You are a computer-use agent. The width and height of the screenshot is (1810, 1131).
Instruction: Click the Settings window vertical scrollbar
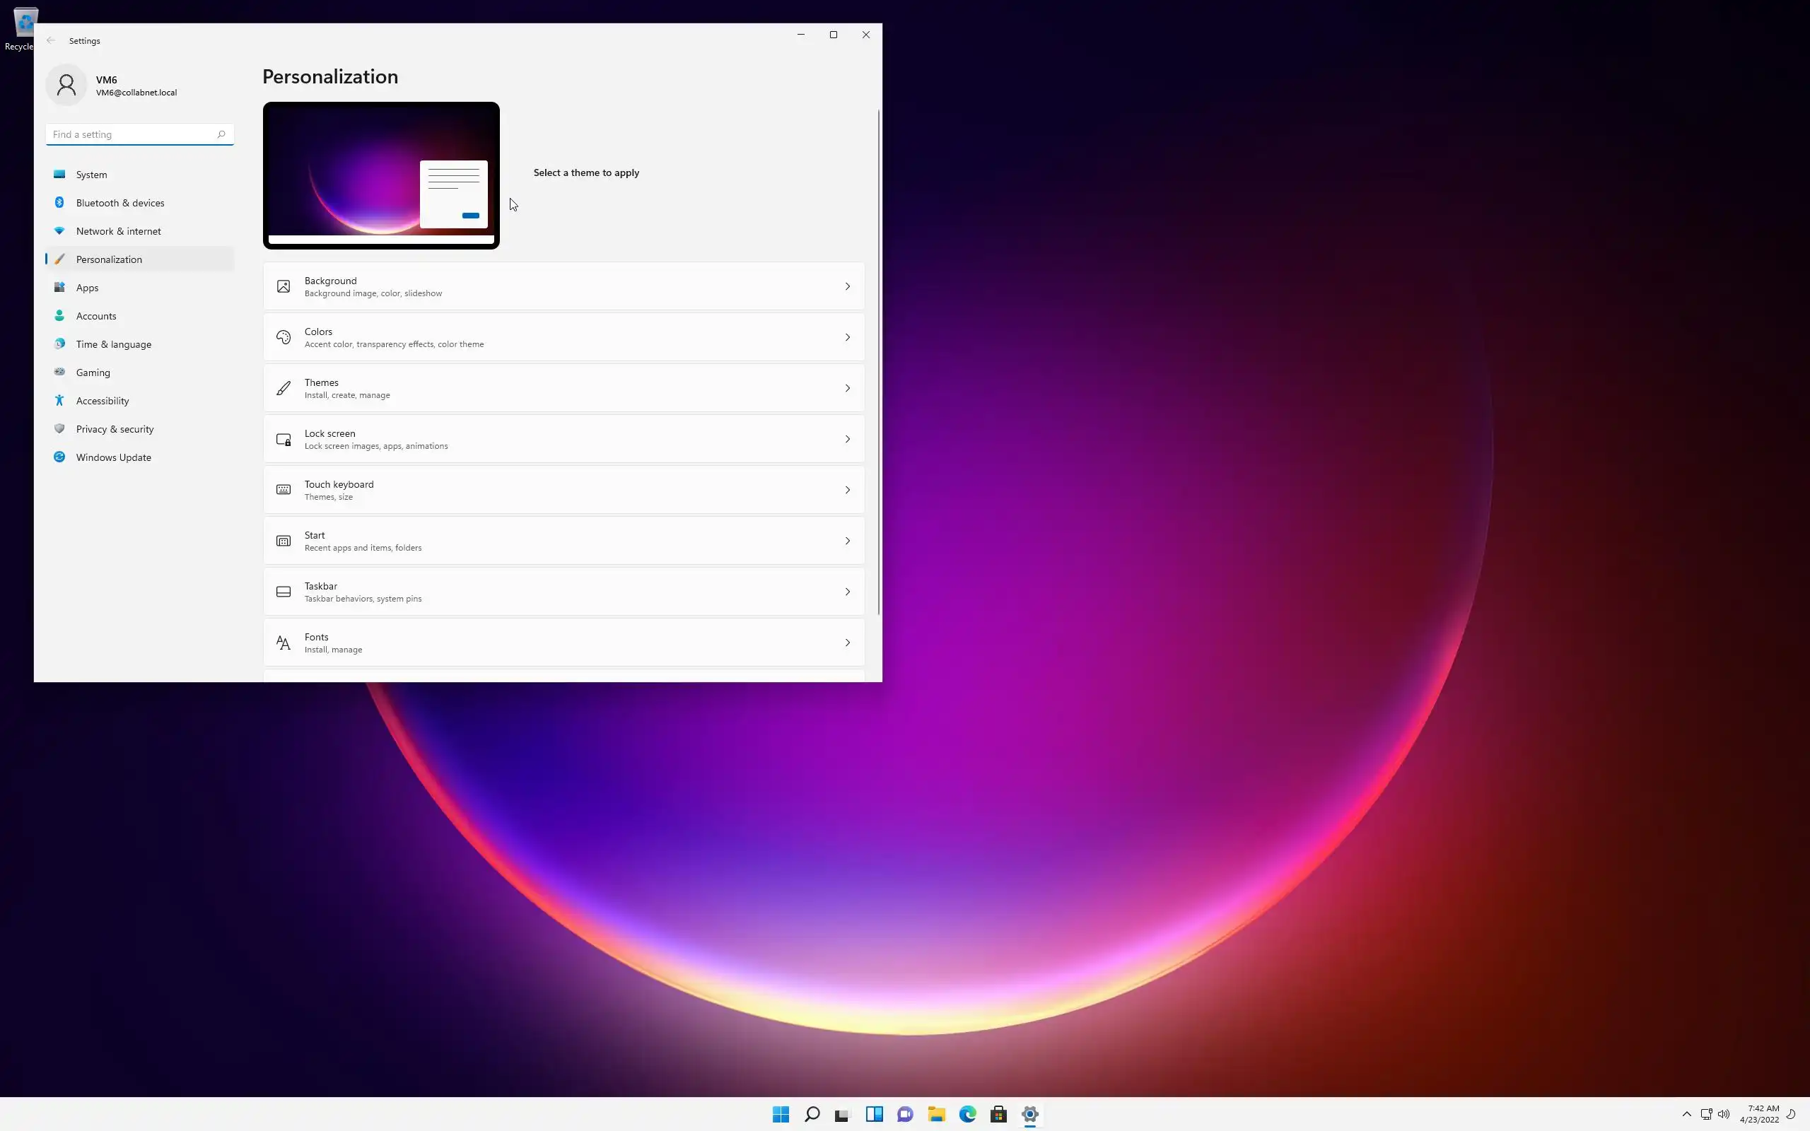[878, 359]
